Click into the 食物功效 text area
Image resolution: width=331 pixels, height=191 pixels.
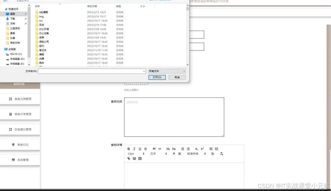[174, 117]
